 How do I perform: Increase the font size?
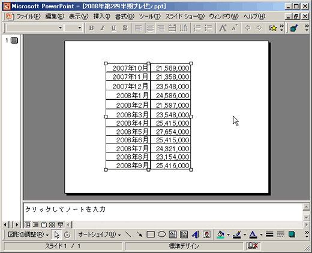pos(223,28)
